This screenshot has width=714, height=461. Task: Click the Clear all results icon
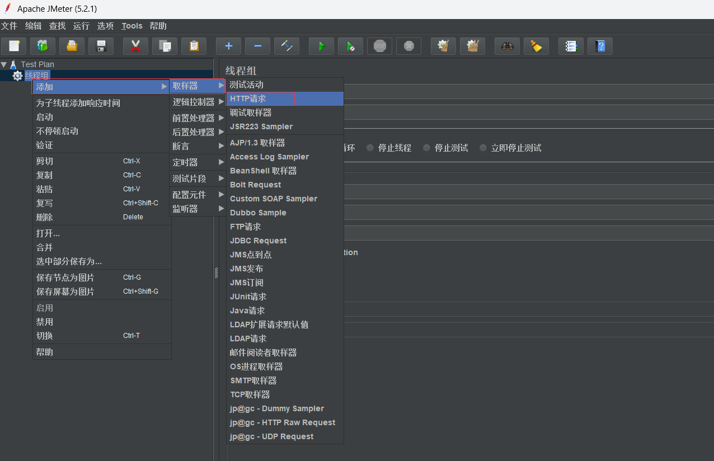pos(472,46)
